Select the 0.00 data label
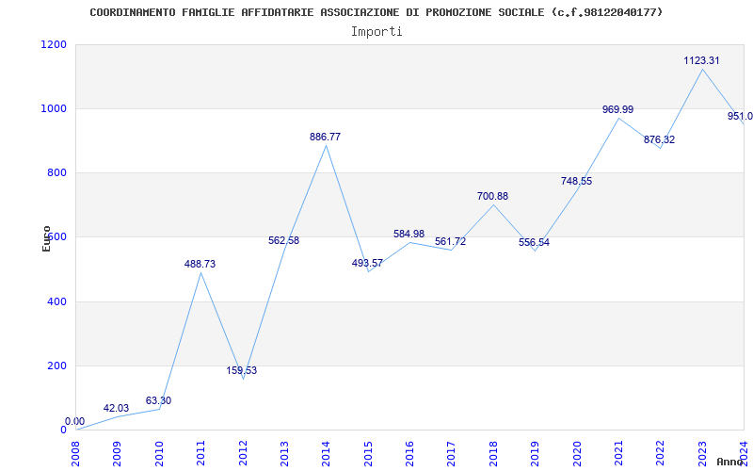 point(75,421)
